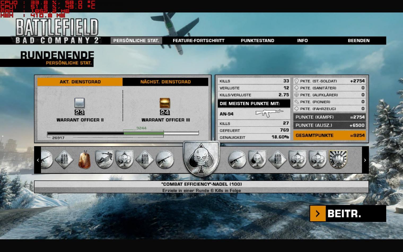Click Pkte. (Sanitäter) 0 row

[330, 88]
